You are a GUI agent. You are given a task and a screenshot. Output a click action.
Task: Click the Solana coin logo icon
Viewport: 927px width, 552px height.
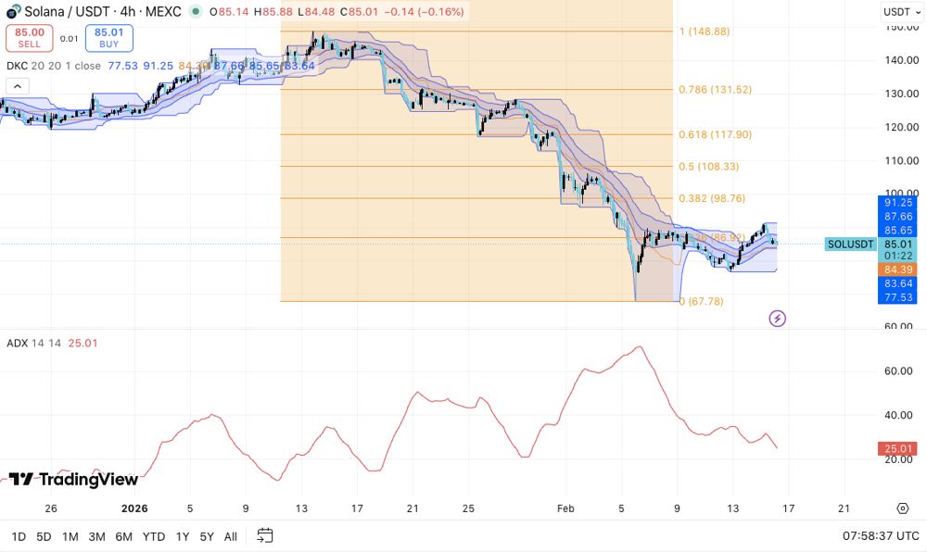[x=14, y=11]
